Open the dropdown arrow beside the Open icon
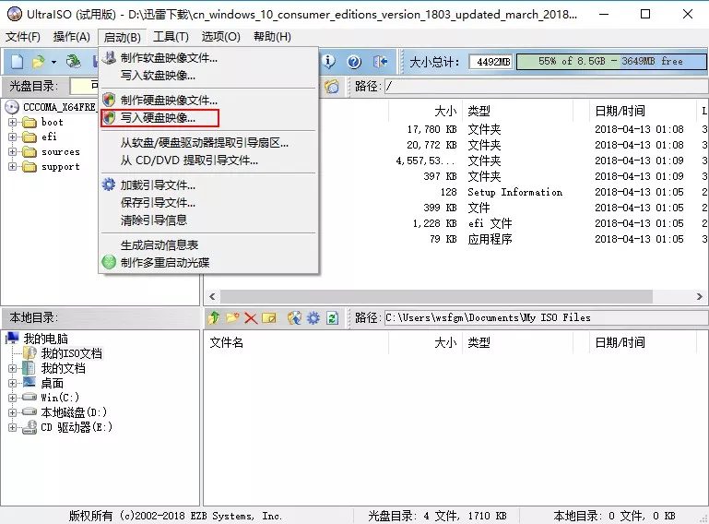This screenshot has height=524, width=709. pyautogui.click(x=53, y=62)
